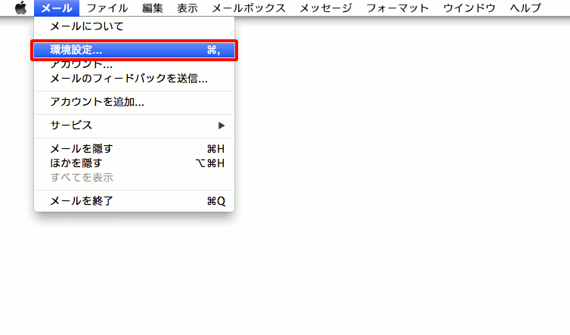570x335 pixels.
Task: Close the open メール menu in menu bar
Action: [57, 8]
